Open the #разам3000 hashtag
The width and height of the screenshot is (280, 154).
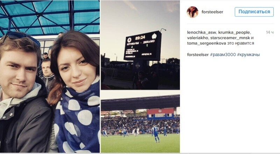coord(223,55)
